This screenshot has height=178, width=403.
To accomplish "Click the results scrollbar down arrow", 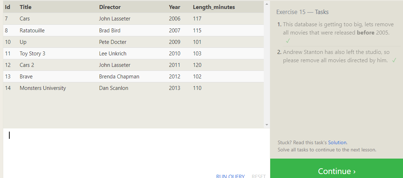I will (x=267, y=125).
